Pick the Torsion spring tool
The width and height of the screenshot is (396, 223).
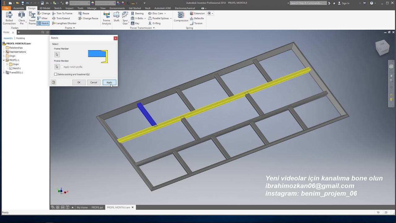point(196,23)
